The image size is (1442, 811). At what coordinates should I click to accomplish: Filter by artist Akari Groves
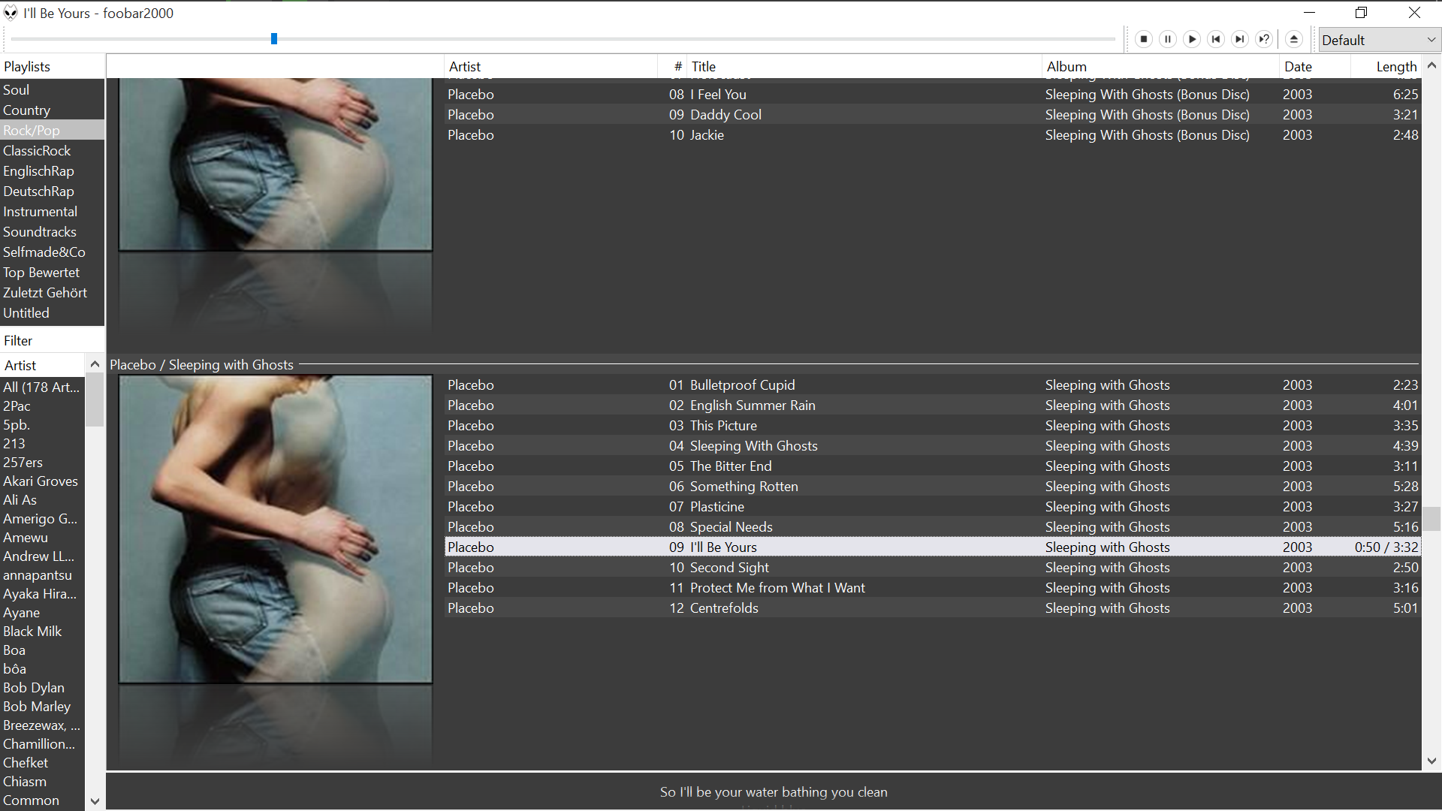click(42, 481)
